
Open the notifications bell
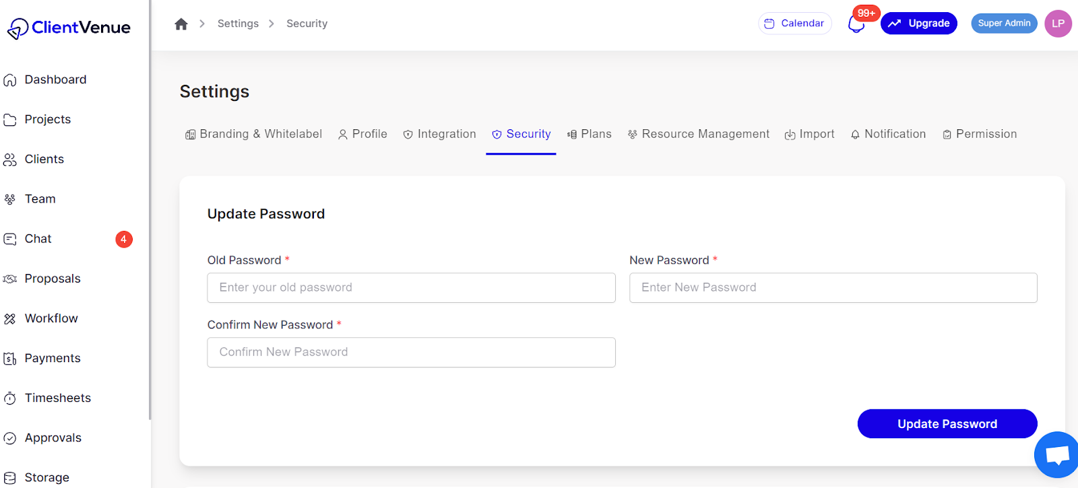click(x=856, y=25)
